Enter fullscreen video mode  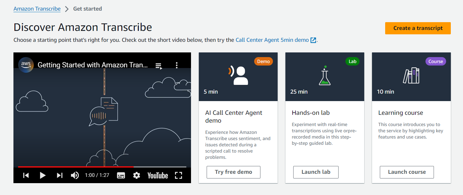(179, 175)
